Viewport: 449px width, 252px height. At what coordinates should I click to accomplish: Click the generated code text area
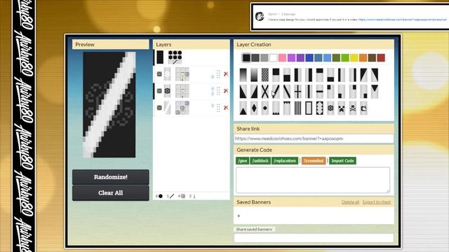coord(313,180)
